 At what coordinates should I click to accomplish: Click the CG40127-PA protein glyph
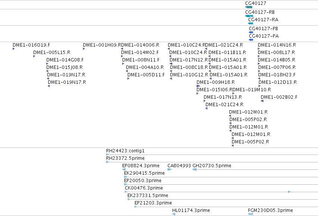[x=251, y=40]
